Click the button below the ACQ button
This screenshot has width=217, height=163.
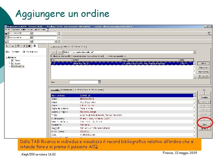[205, 129]
